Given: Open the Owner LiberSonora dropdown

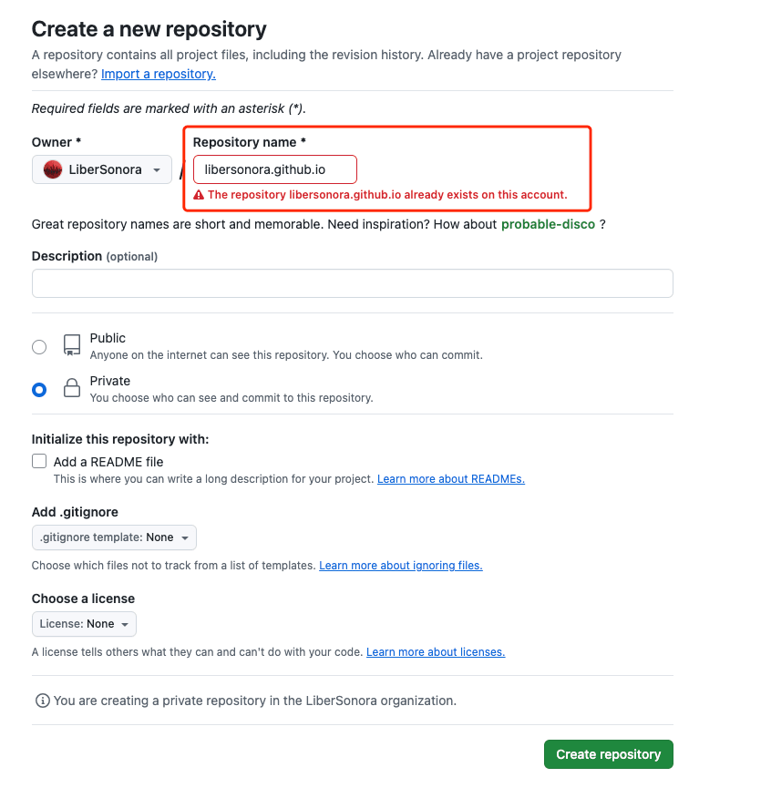Looking at the screenshot, I should (x=102, y=169).
